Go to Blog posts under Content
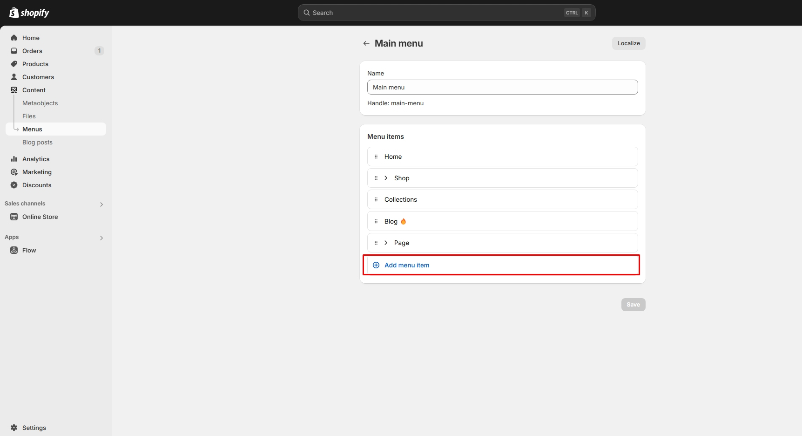802x436 pixels. (37, 142)
